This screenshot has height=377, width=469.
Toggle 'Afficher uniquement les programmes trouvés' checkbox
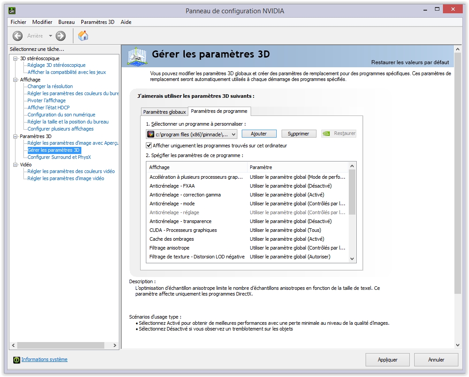149,146
